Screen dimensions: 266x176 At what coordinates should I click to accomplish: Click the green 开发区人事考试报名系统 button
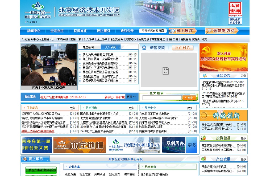41,170
